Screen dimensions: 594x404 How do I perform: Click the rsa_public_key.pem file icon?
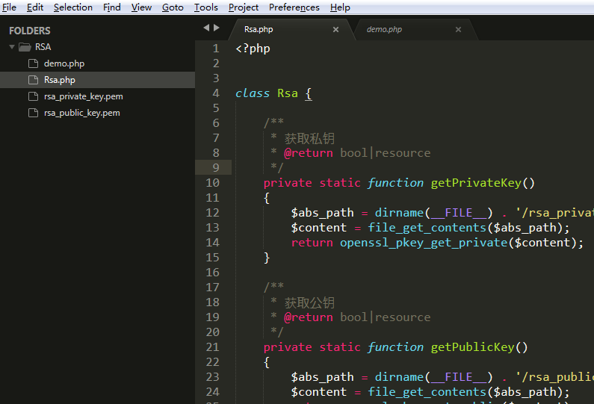click(32, 113)
